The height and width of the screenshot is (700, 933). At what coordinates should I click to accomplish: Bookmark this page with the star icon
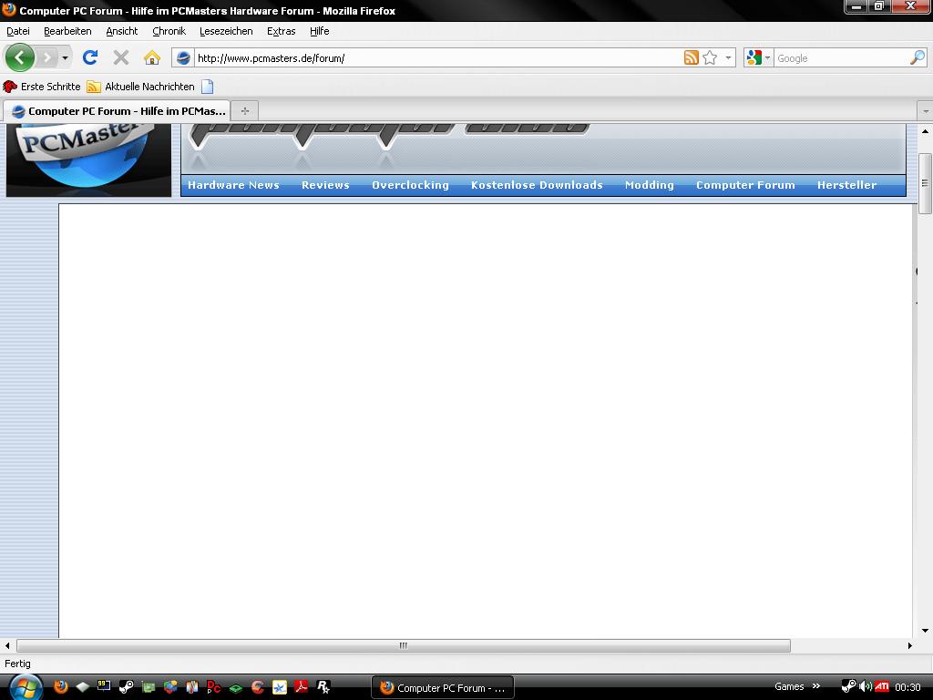tap(710, 57)
